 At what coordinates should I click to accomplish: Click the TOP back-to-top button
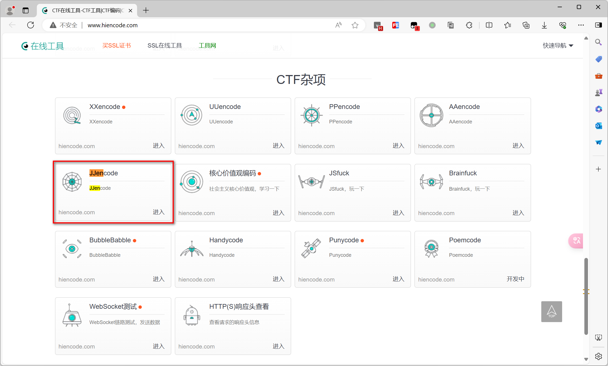(552, 311)
